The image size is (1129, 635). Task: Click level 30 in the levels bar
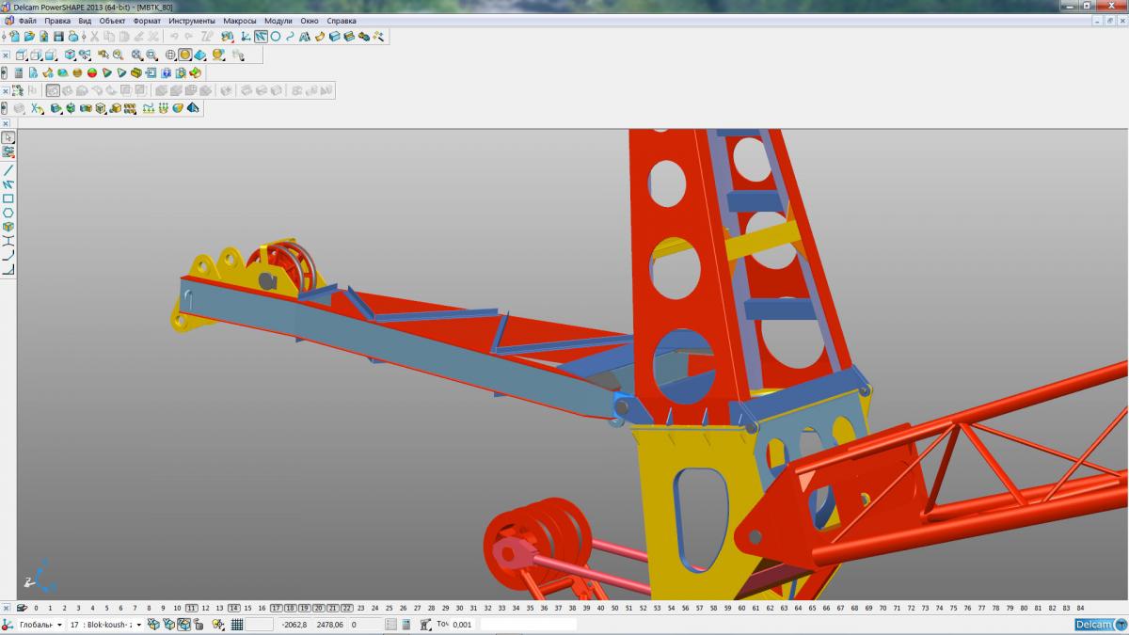point(459,608)
